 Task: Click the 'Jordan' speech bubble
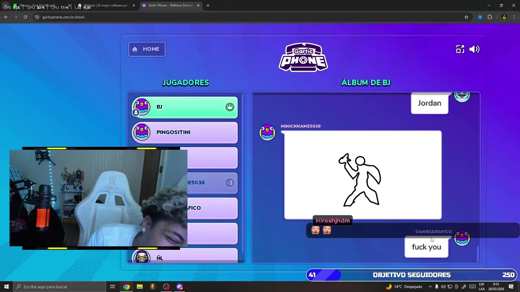429,103
